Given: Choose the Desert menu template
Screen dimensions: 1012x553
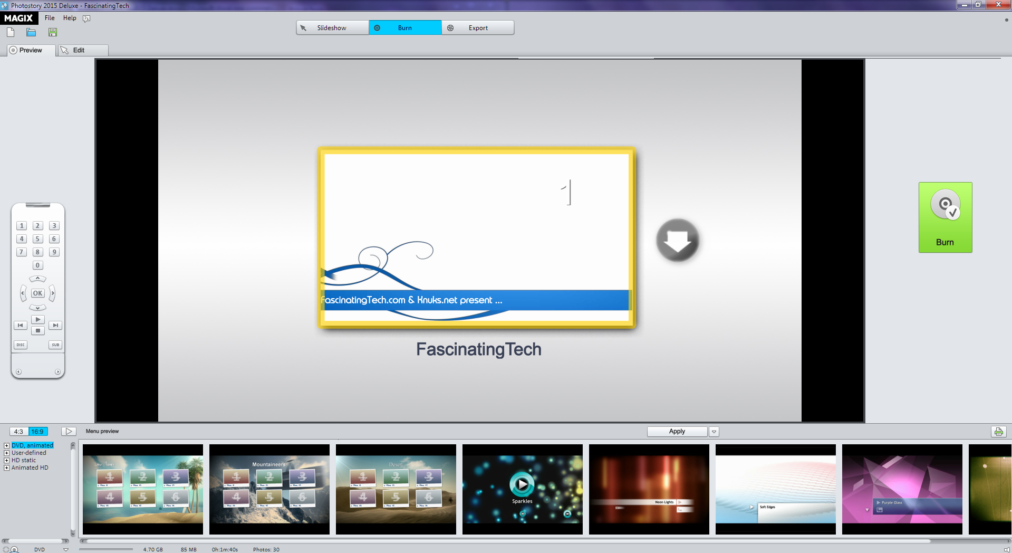Looking at the screenshot, I should (x=396, y=489).
